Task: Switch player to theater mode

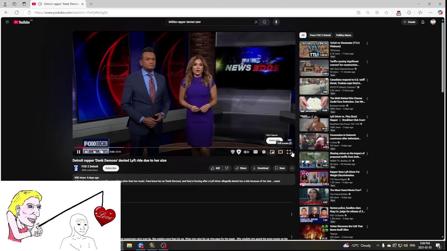Action: tap(280, 152)
